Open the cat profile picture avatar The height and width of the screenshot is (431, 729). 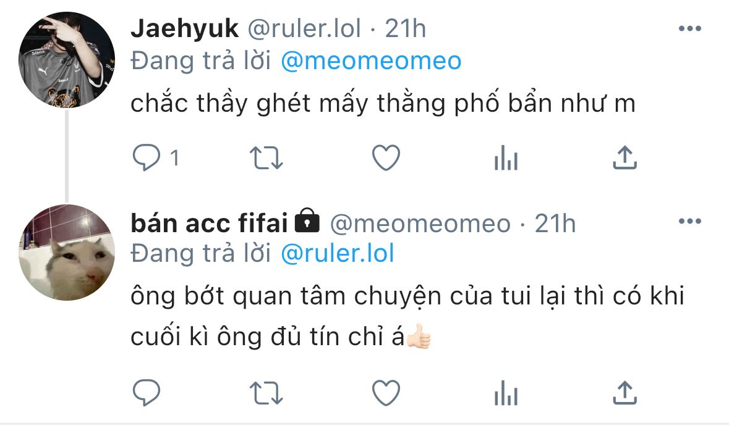tap(67, 253)
